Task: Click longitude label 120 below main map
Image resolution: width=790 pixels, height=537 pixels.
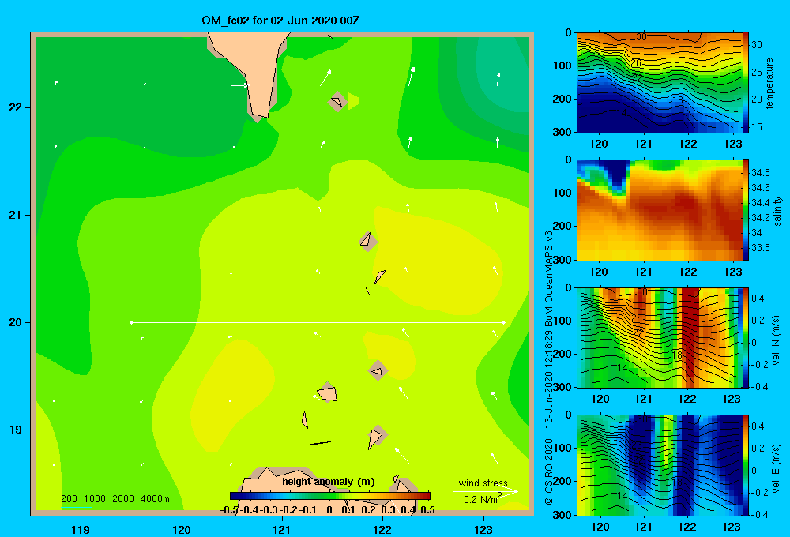Action: [x=182, y=529]
